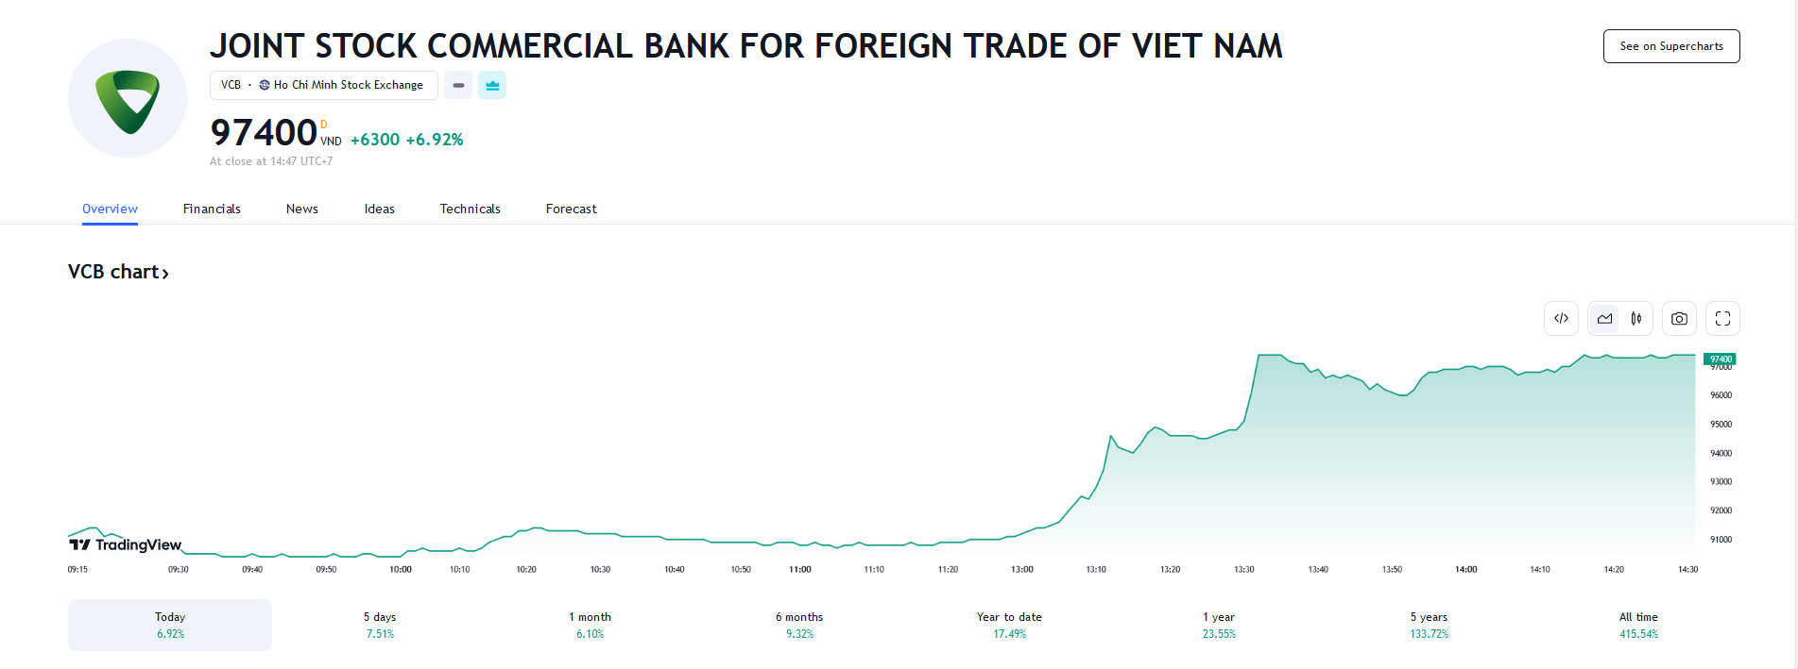Open the embed code icon for the chart
This screenshot has height=669, width=1798.
pyautogui.click(x=1560, y=318)
